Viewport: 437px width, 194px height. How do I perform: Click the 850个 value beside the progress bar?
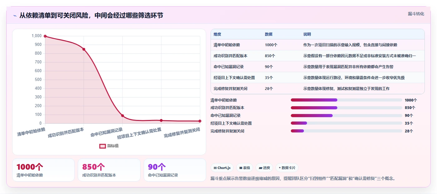pyautogui.click(x=410, y=108)
